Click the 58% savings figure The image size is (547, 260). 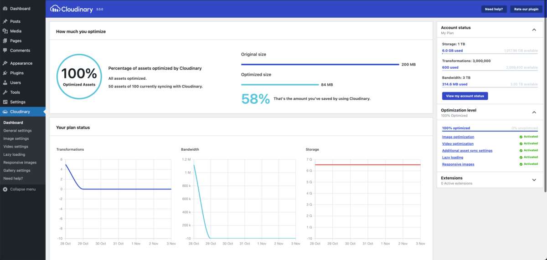click(256, 99)
